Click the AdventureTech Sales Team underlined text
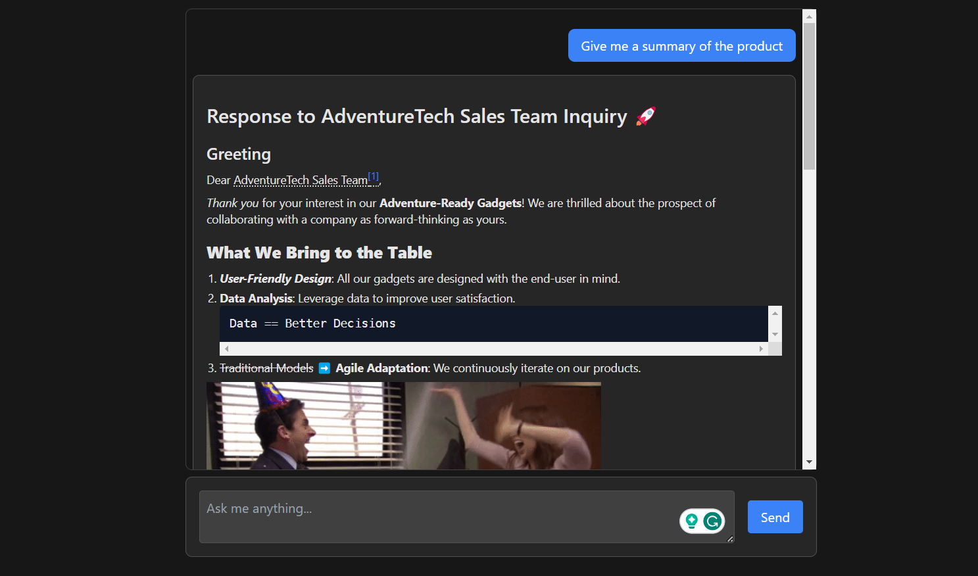Screen dimensions: 978x576 pyautogui.click(x=301, y=180)
